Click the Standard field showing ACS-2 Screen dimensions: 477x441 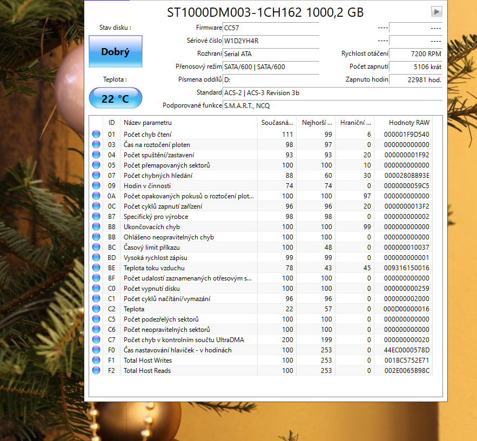tap(259, 92)
